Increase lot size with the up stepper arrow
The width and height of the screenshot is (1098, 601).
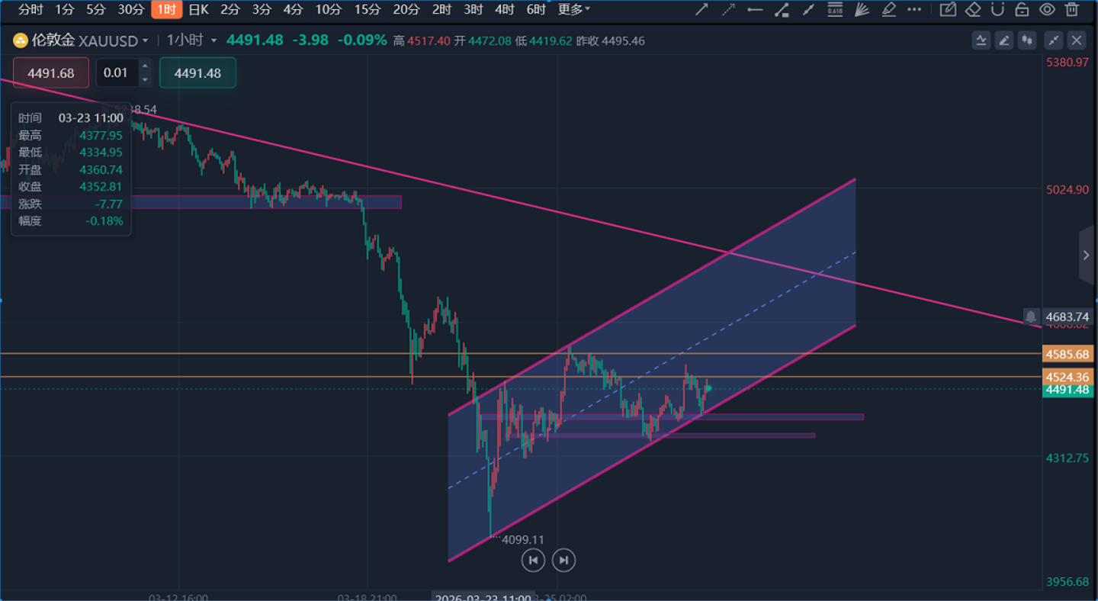point(145,66)
